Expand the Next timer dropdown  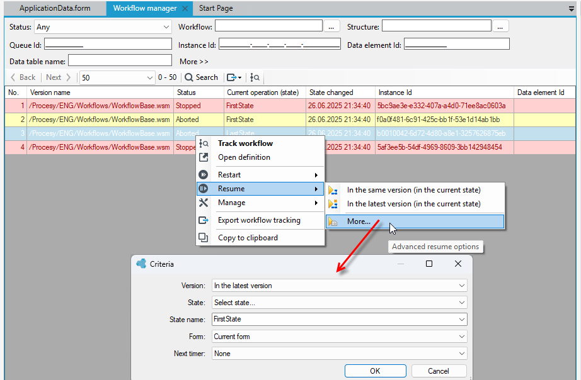pyautogui.click(x=462, y=354)
